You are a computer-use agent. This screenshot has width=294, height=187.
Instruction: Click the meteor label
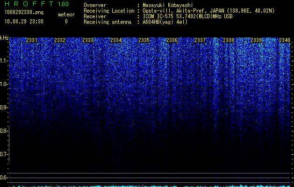click(66, 14)
